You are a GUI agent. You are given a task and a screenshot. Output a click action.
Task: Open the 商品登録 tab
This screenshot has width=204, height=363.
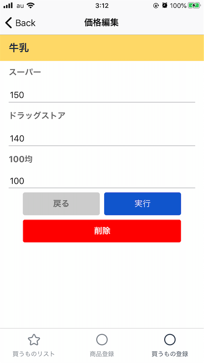tap(102, 353)
